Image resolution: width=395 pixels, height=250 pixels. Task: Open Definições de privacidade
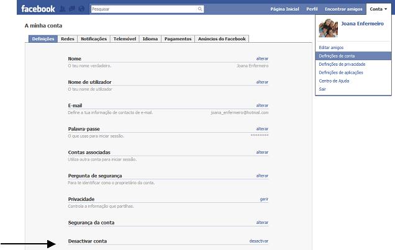pos(342,64)
